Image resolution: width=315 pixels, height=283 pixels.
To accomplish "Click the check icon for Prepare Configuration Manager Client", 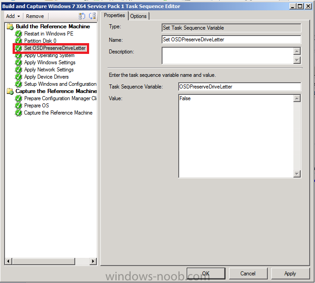I will [x=18, y=98].
